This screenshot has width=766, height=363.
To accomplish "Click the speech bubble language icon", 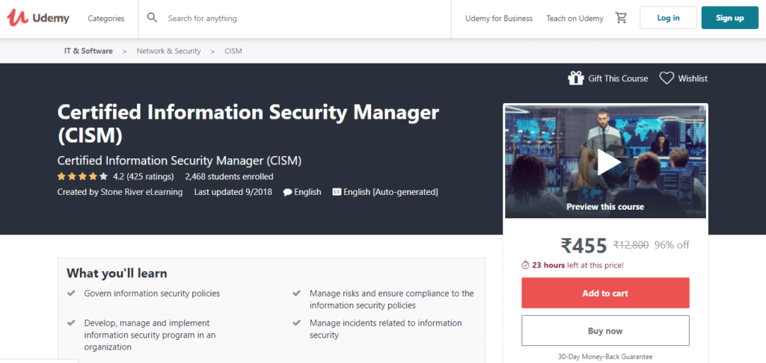I will coord(287,192).
